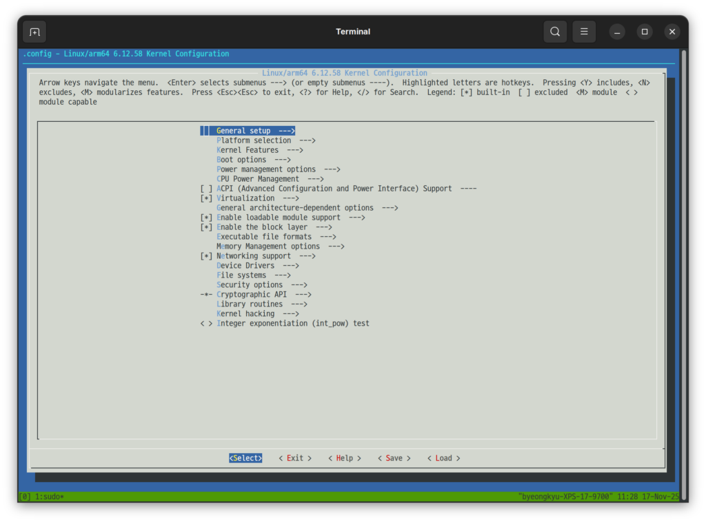
Task: Toggle Enable loadable module support checkbox
Action: pyautogui.click(x=206, y=218)
